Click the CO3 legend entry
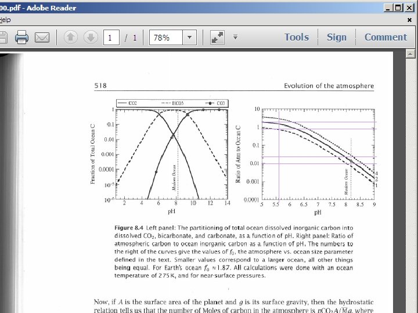Image resolution: width=418 pixels, height=313 pixels. pyautogui.click(x=215, y=103)
